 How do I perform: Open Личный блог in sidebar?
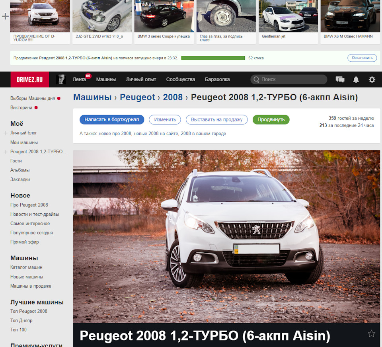23,133
